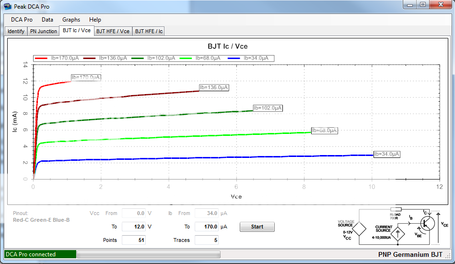Click the transistor circuit diagram
The height and width of the screenshot is (264, 455).
tap(394, 225)
